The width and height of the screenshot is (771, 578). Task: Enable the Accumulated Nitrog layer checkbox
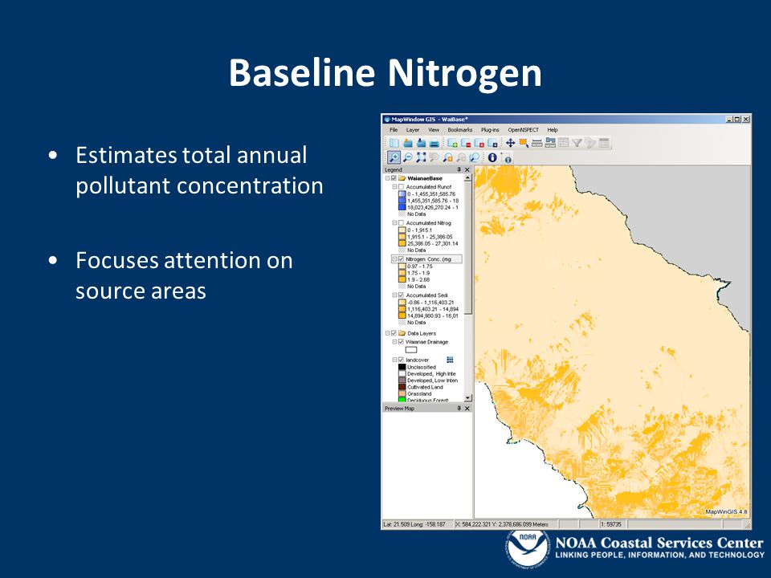tap(401, 222)
